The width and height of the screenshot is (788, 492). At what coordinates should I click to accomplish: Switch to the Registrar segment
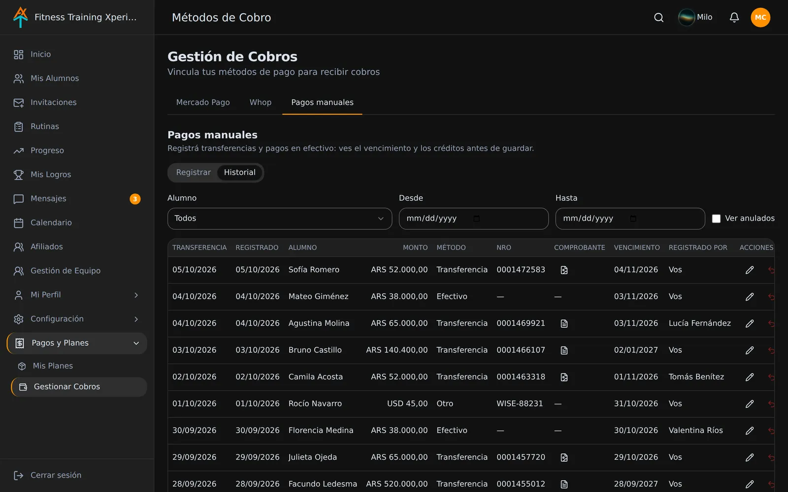(x=194, y=173)
